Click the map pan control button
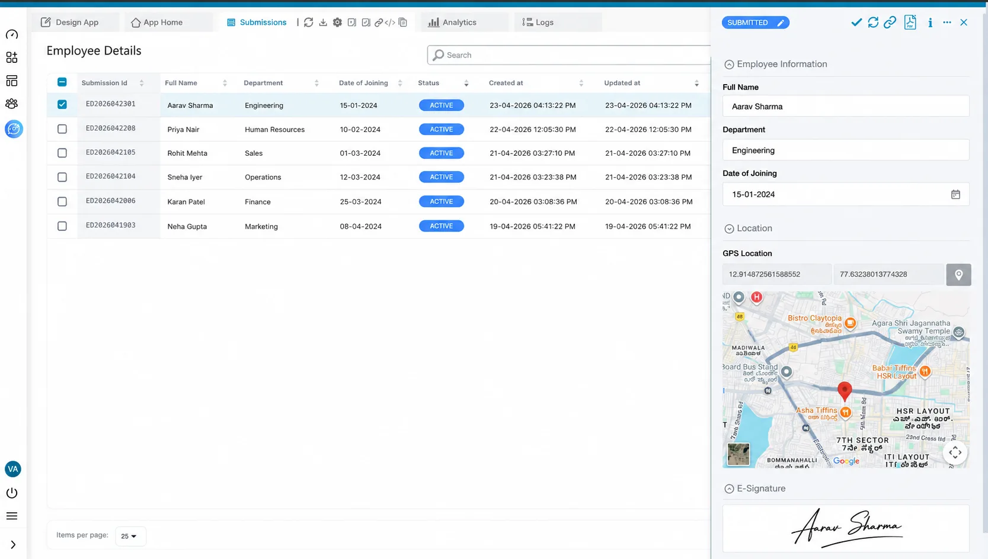 955,453
